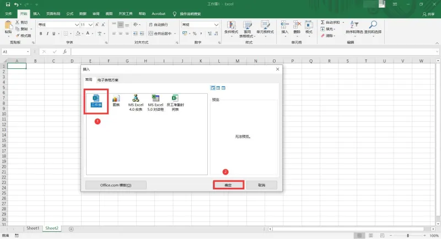Image resolution: width=441 pixels, height=239 pixels.
Task: Toggle bold formatting in font group
Action: (41, 34)
